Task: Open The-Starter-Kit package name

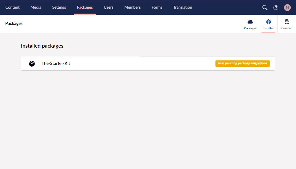Action: pos(56,64)
